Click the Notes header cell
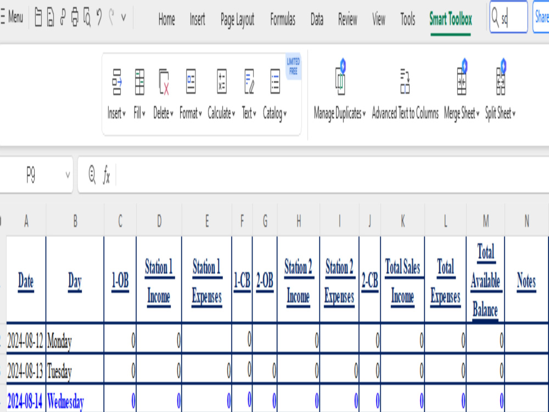Image resolution: width=549 pixels, height=412 pixels. (526, 280)
